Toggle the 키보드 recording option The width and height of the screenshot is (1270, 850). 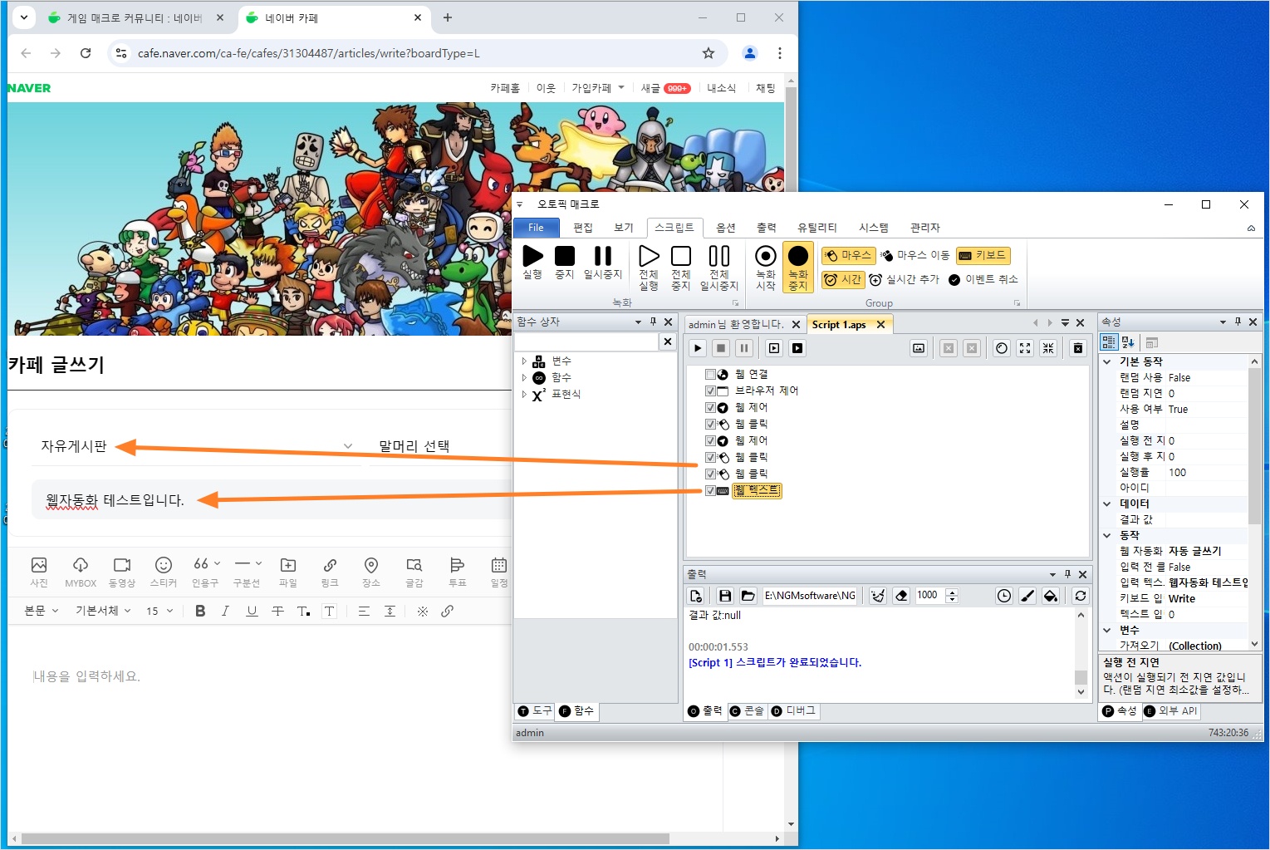(983, 255)
